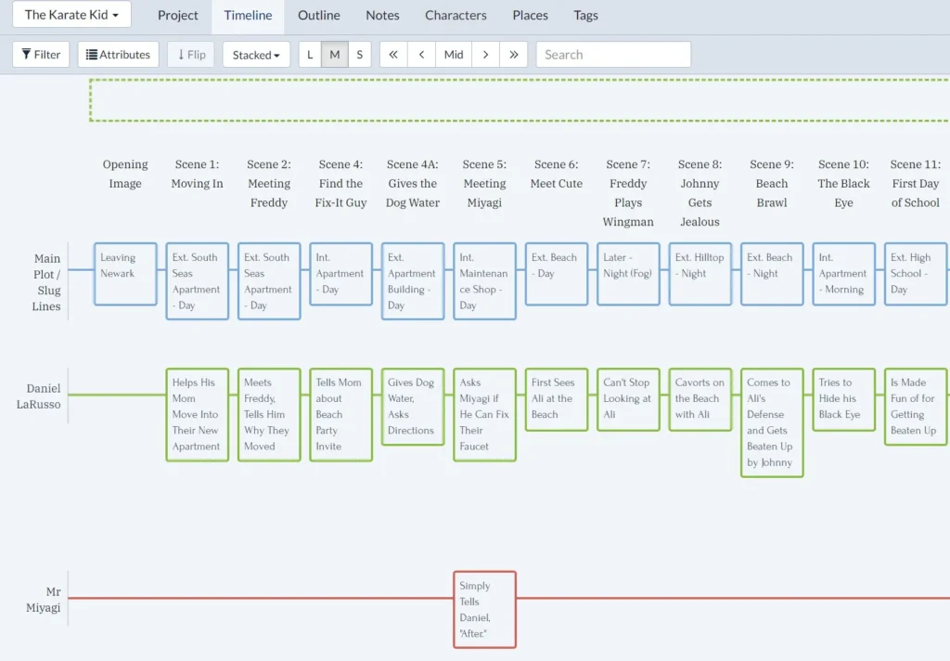Open Simply Tells Daniel, "After." card

tap(484, 609)
